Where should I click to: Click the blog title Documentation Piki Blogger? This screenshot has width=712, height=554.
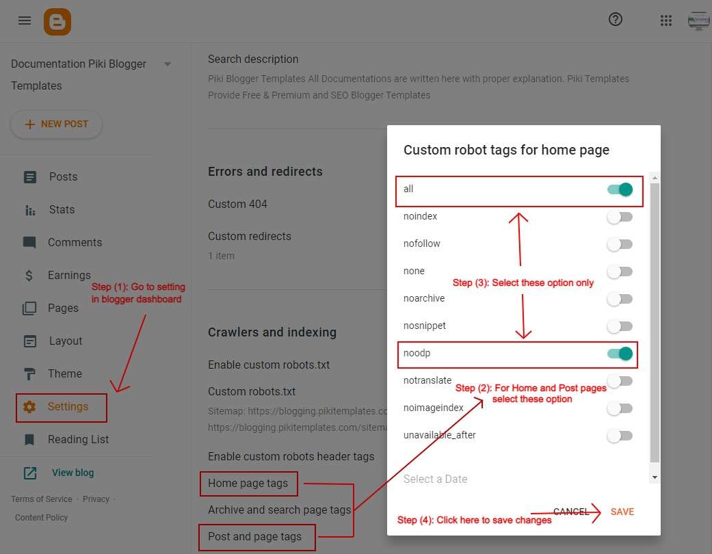(79, 64)
